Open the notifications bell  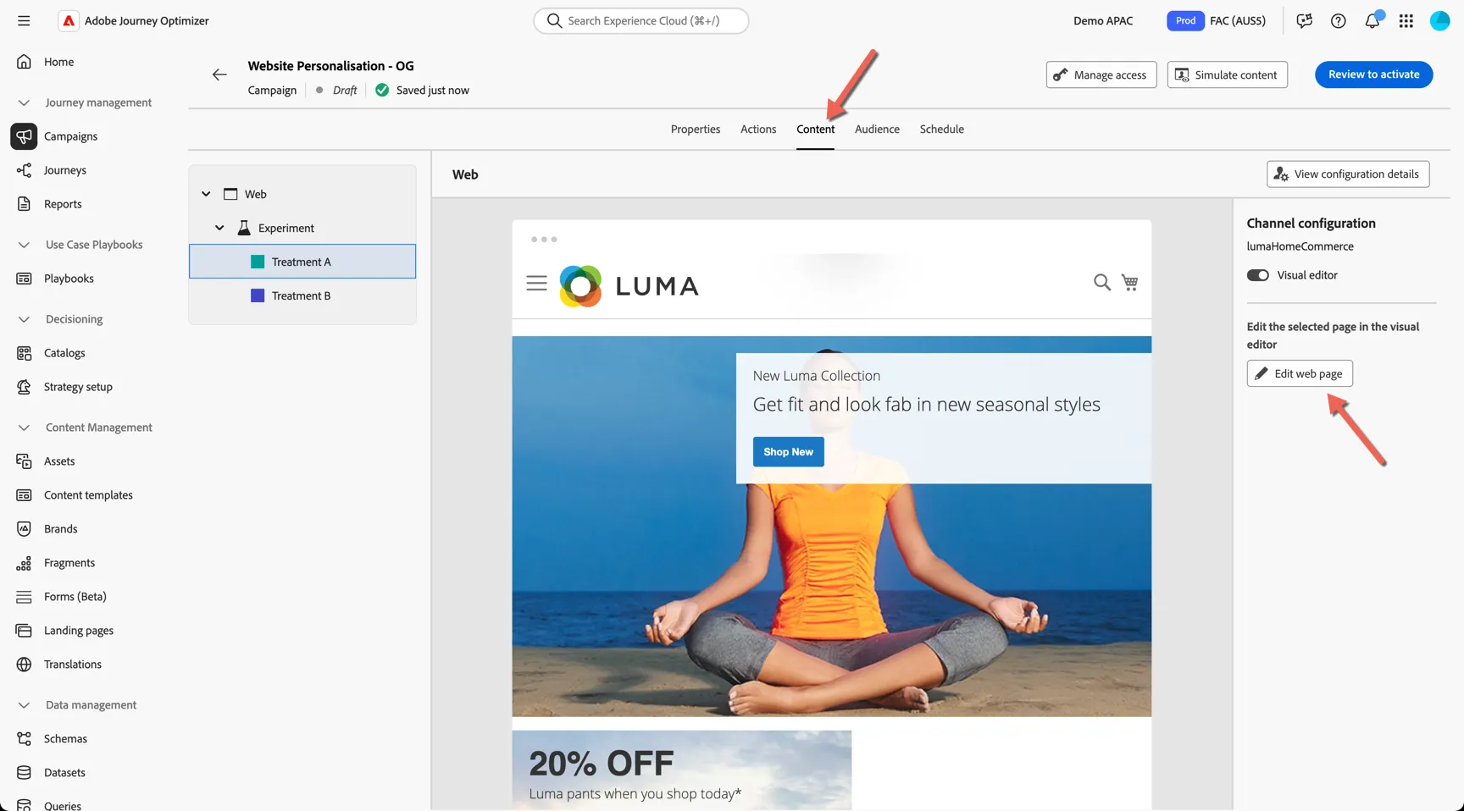[x=1372, y=20]
